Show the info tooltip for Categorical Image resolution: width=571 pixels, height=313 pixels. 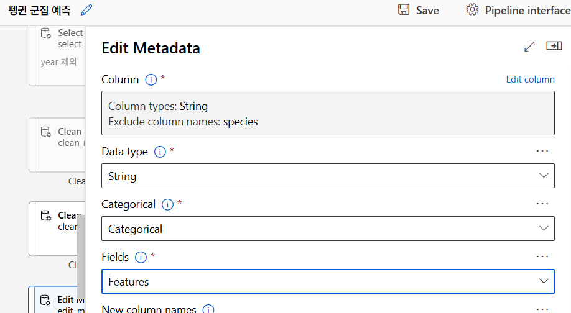(x=167, y=204)
